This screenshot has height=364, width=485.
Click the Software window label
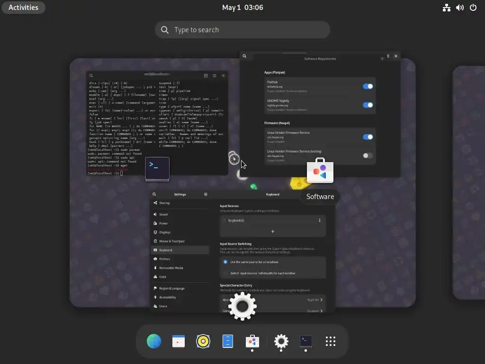[x=320, y=197]
